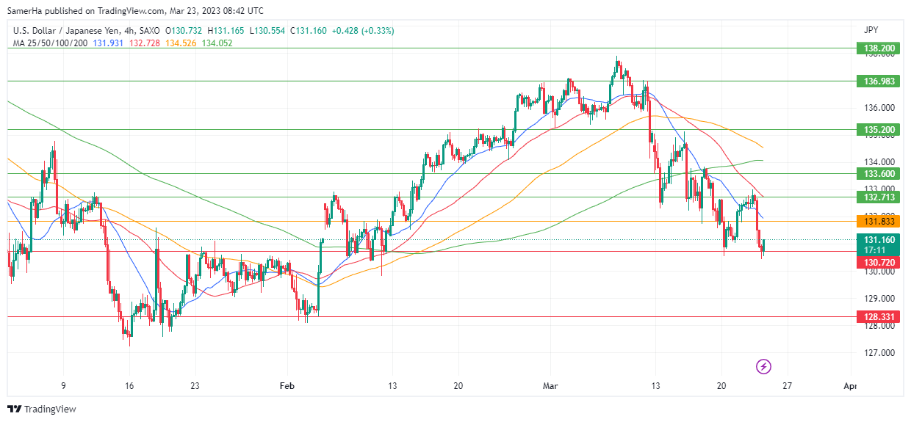Viewport: 911px width, 422px height.
Task: Select the red 130.720 support label
Action: coord(877,262)
